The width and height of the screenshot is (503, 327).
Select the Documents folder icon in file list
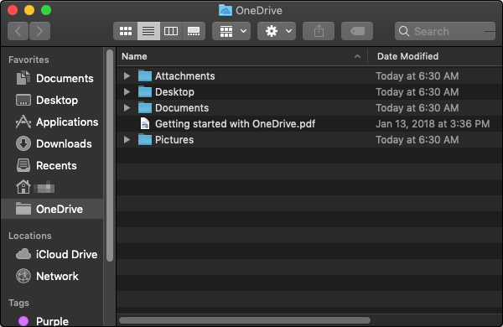point(145,108)
